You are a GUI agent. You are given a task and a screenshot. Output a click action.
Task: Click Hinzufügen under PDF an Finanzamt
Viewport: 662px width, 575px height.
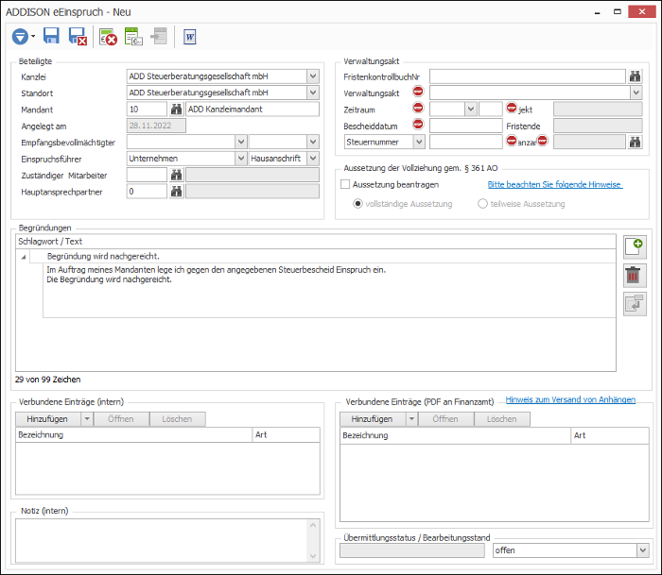tap(373, 419)
